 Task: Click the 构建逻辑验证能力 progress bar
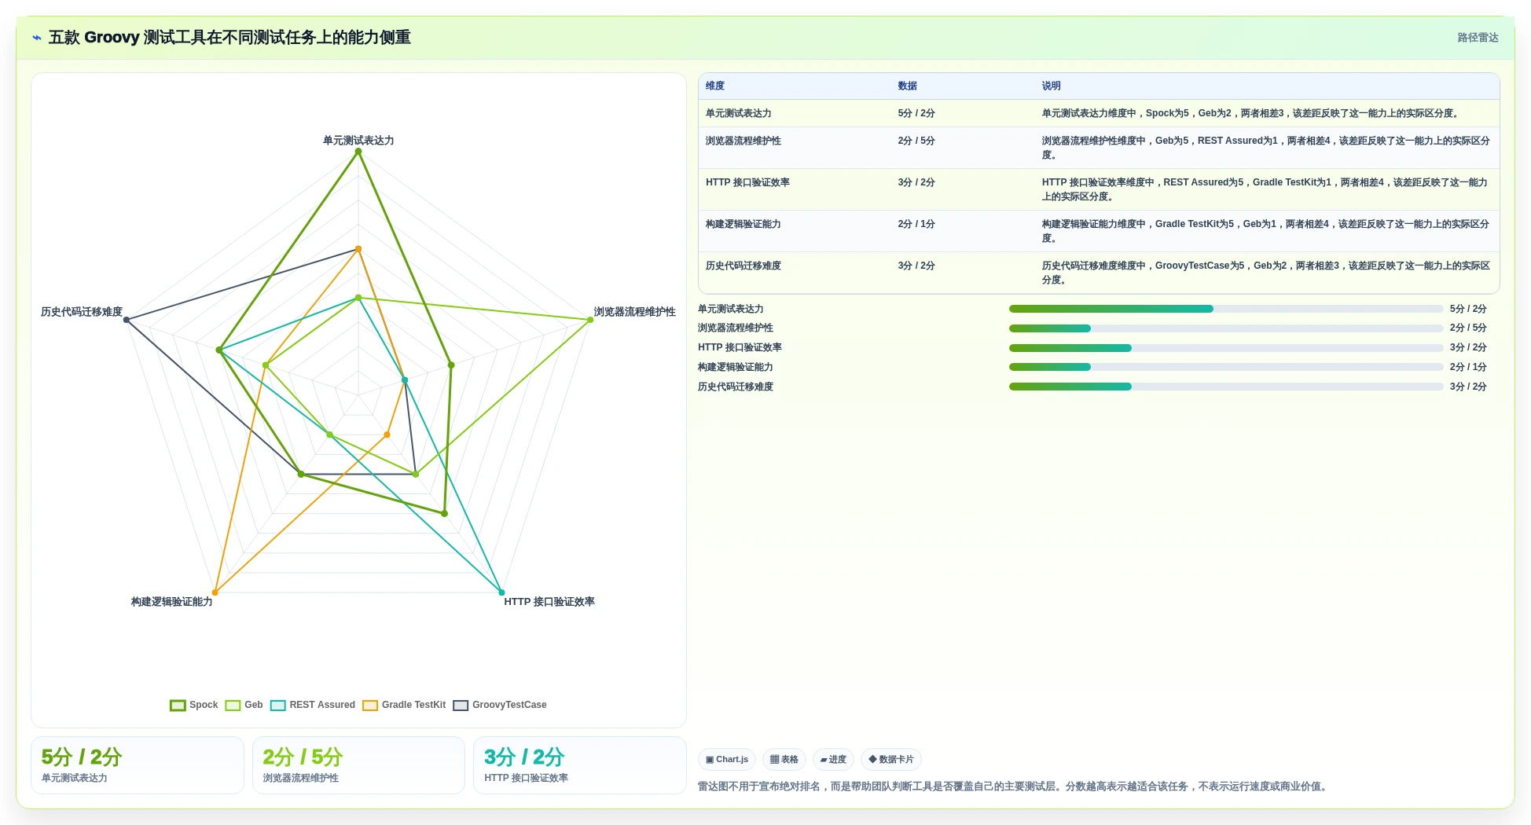1226,367
